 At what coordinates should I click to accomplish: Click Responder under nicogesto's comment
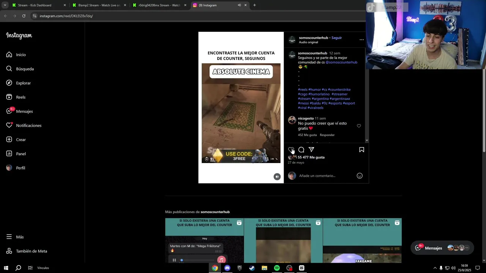[x=327, y=135]
